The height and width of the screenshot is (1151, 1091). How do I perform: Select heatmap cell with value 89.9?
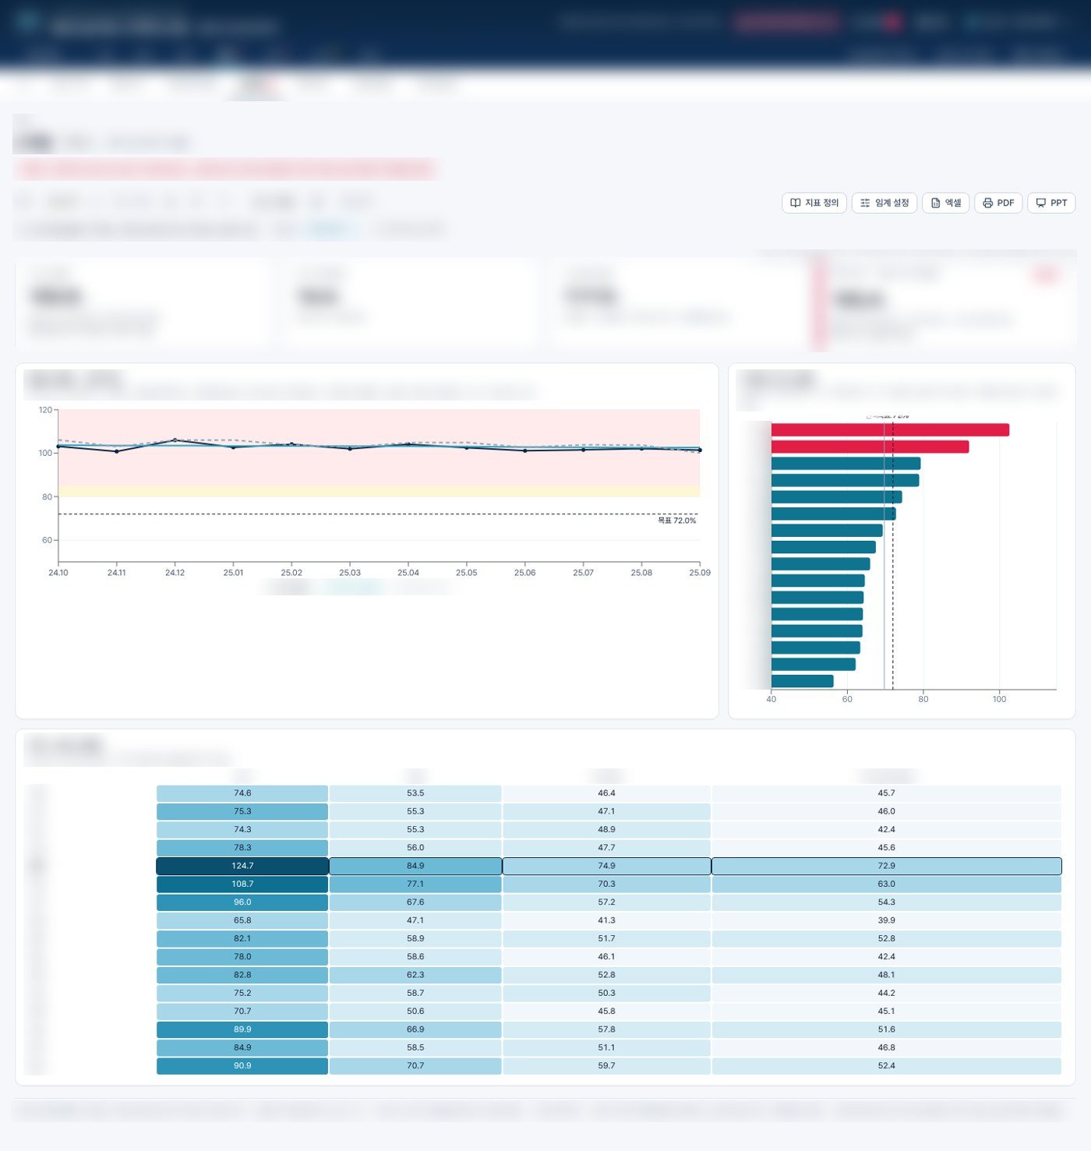tap(242, 1029)
